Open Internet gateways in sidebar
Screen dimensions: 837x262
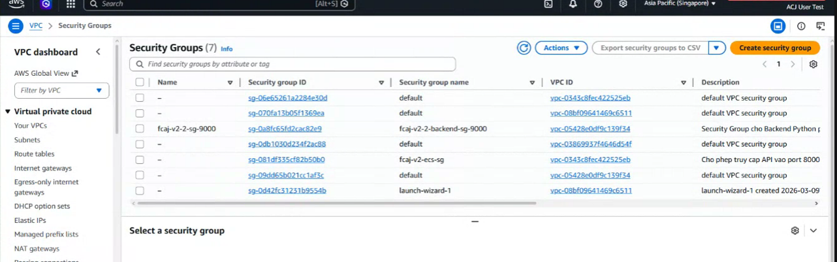click(x=43, y=169)
